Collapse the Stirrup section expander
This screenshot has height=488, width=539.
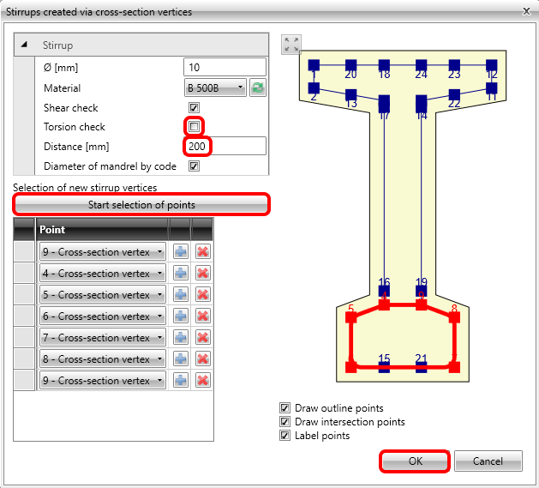[24, 44]
